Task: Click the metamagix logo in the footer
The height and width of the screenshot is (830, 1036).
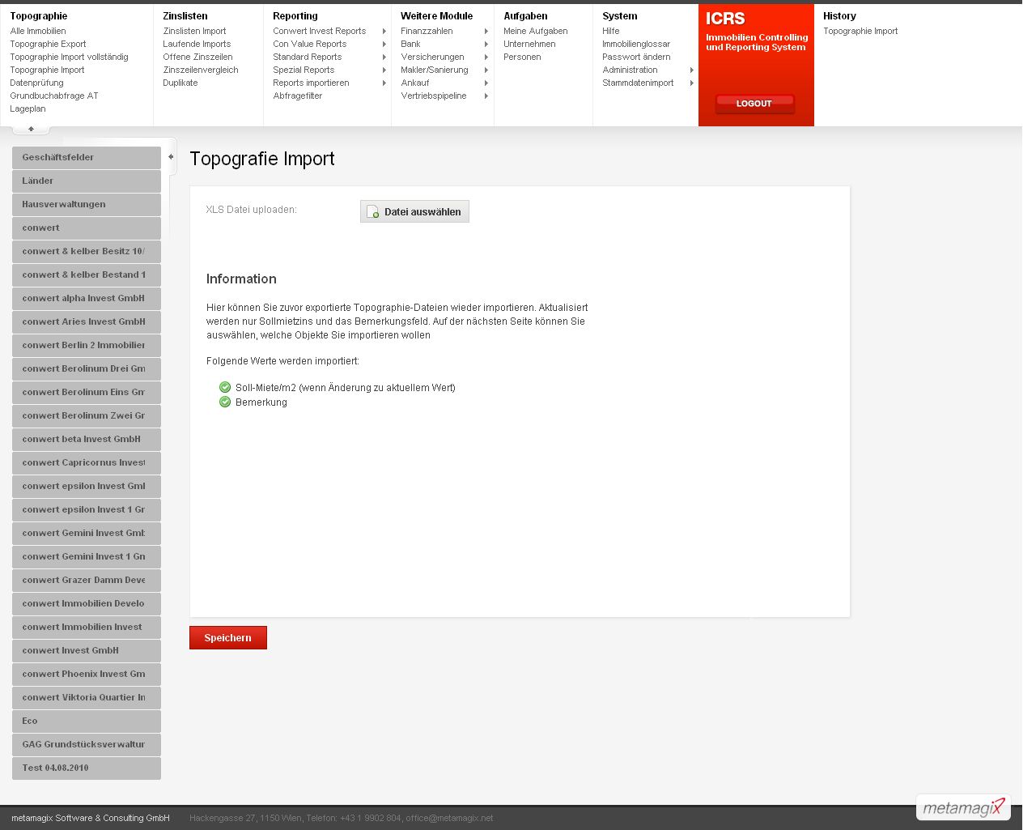Action: click(x=963, y=807)
